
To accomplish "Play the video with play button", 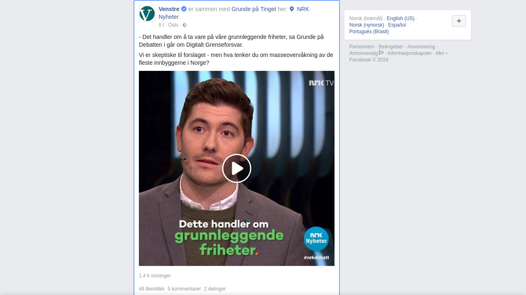I will pos(237,168).
